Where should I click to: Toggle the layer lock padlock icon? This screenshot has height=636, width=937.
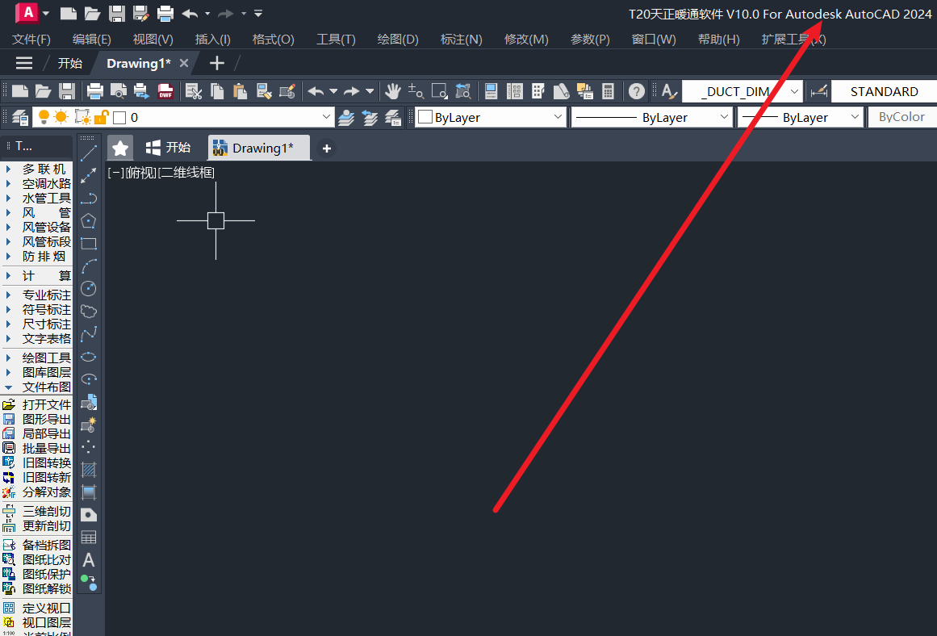(102, 117)
